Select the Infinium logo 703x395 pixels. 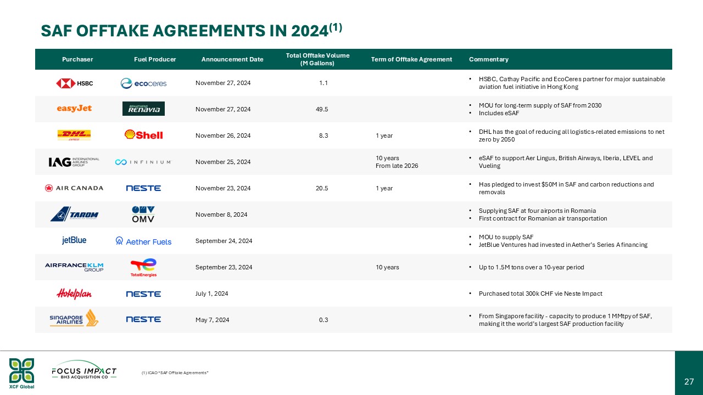[143, 162]
